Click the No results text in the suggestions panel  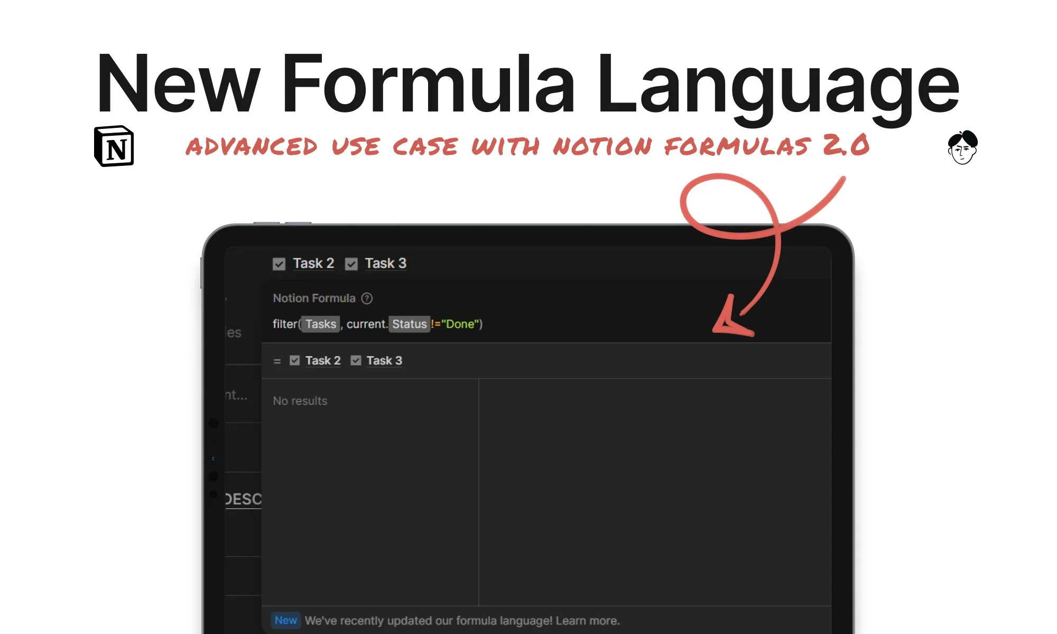pyautogui.click(x=300, y=401)
